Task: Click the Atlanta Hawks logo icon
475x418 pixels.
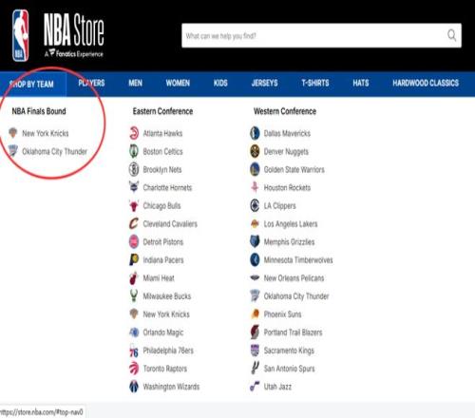Action: 134,133
